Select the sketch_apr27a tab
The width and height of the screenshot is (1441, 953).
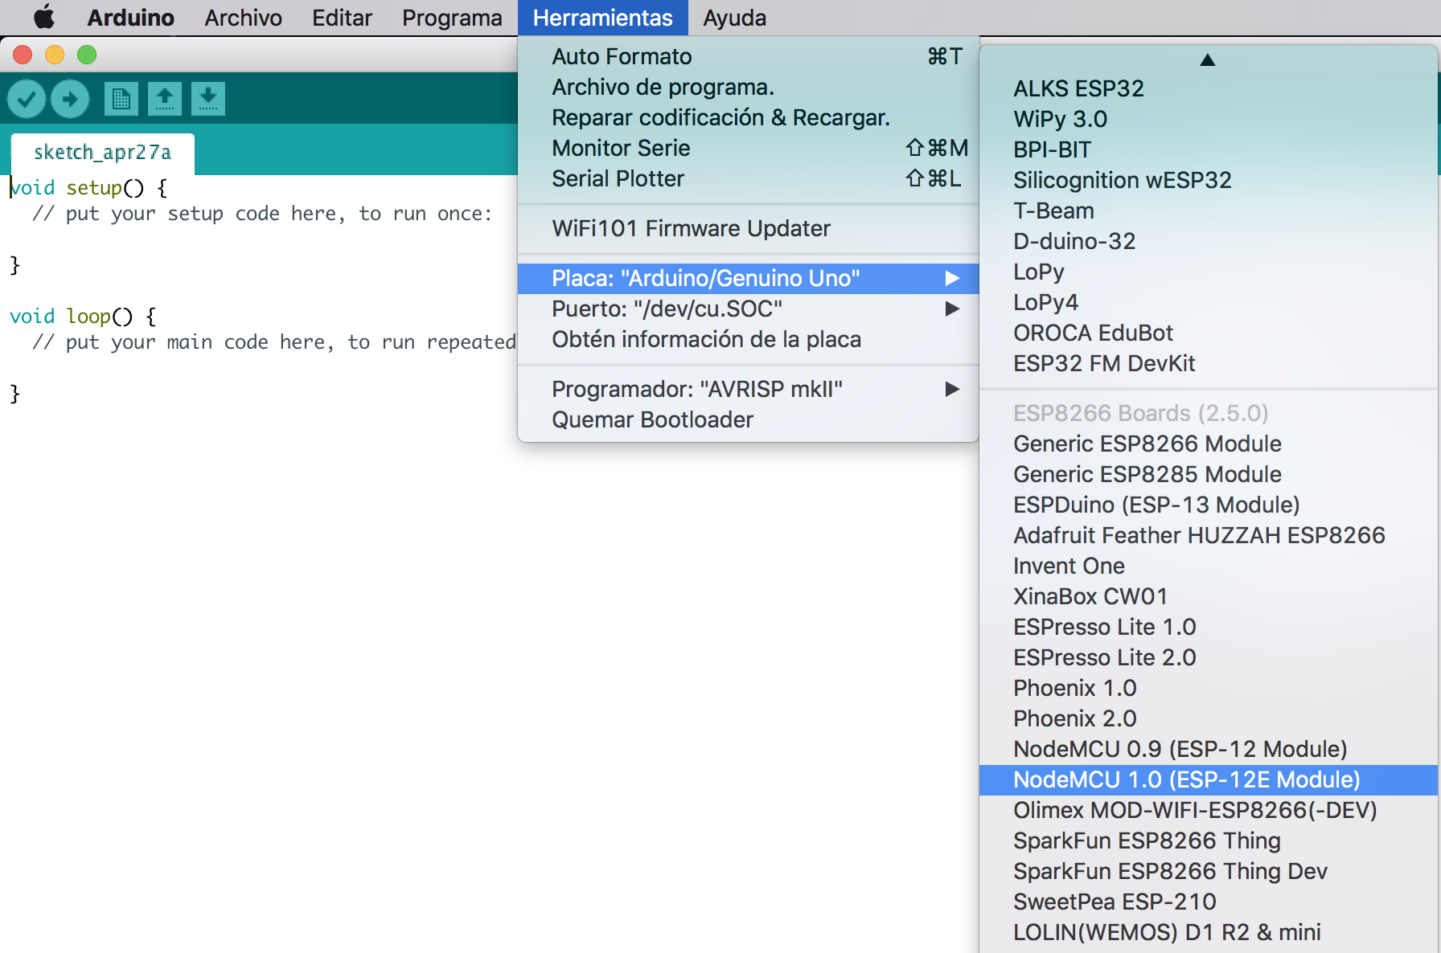pos(103,153)
